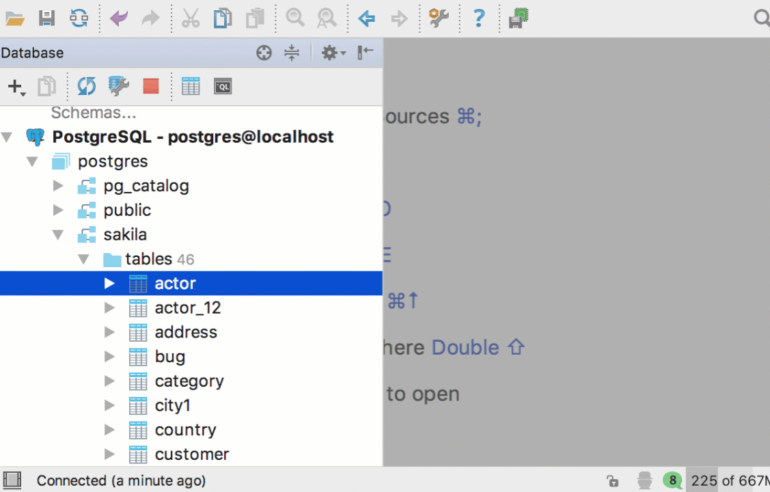770x492 pixels.
Task: Select the pg_catalog schema row
Action: pos(191,186)
